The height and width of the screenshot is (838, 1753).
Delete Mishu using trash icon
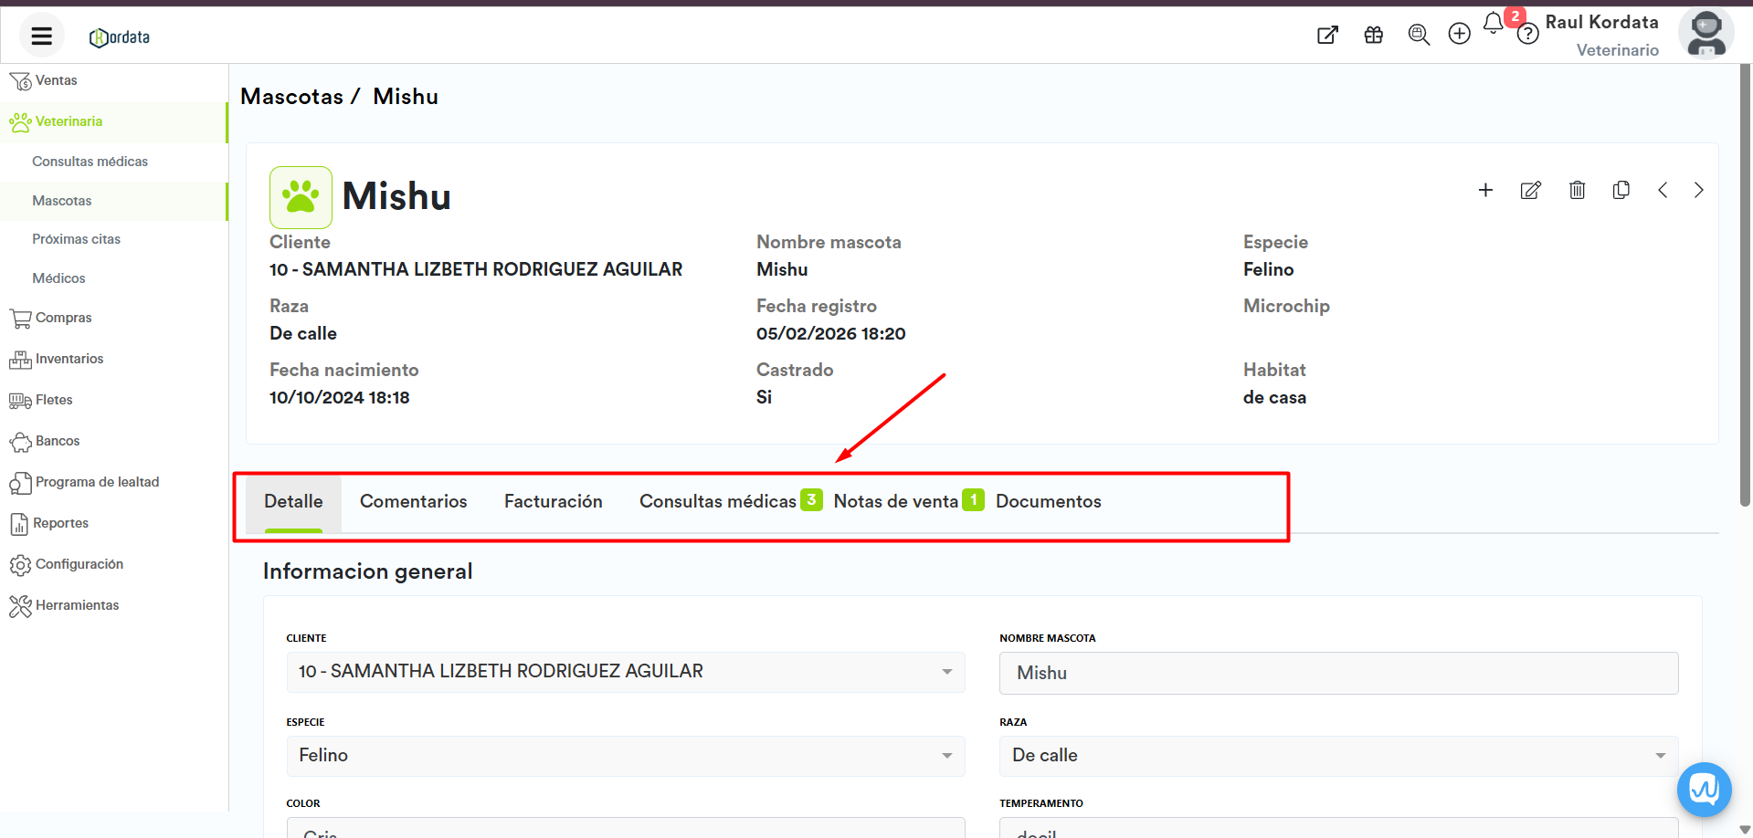pyautogui.click(x=1577, y=190)
